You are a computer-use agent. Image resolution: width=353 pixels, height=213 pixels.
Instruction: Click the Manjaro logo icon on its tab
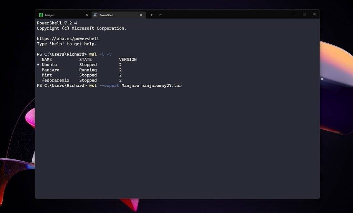click(x=41, y=15)
